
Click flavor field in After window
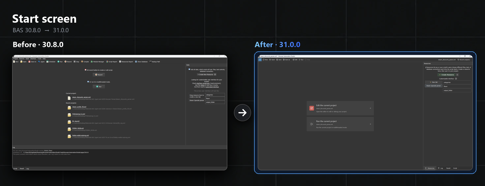tap(457, 86)
